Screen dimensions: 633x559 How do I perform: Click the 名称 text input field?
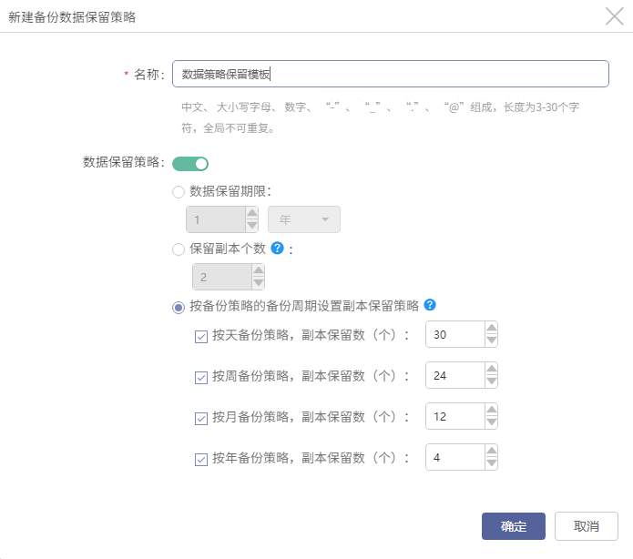click(x=391, y=74)
